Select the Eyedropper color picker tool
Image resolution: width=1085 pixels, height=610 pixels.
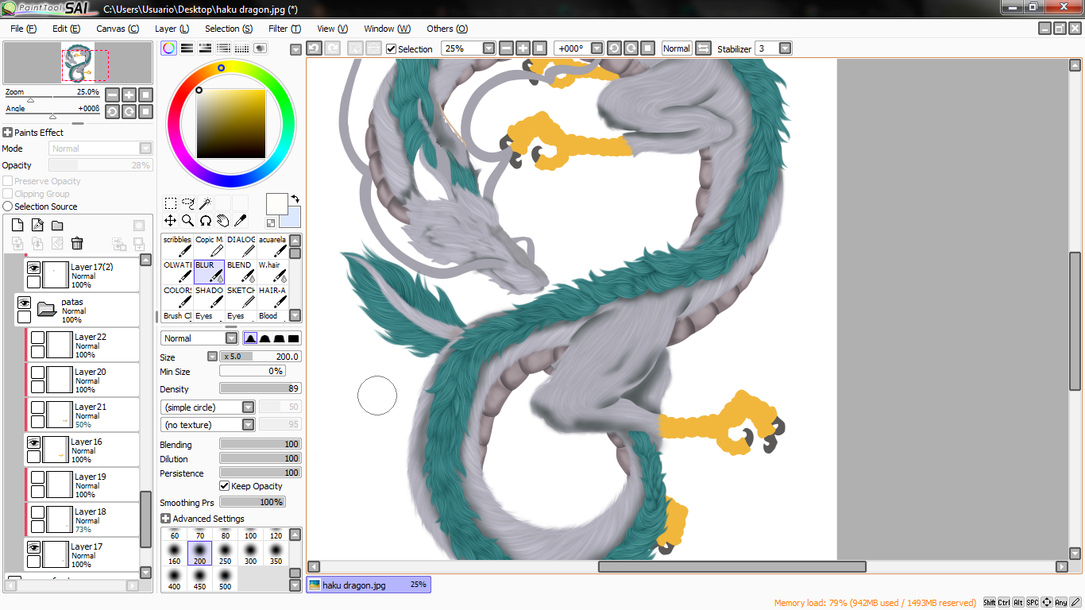(240, 220)
